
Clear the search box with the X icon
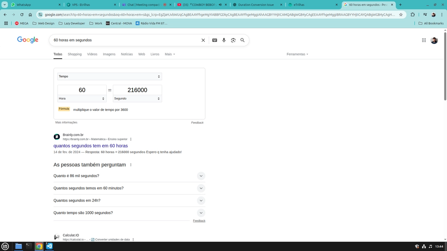coord(203,40)
